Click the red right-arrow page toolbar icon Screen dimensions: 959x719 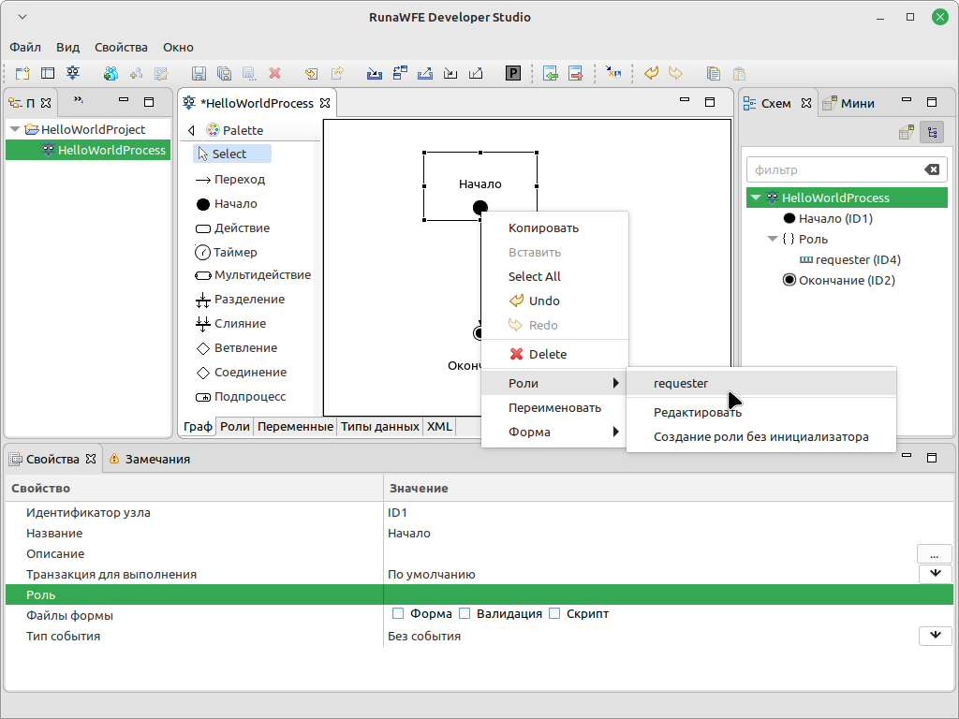tap(576, 73)
